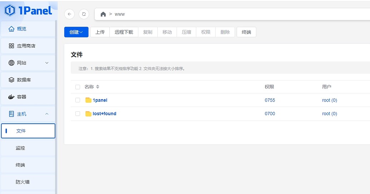The height and width of the screenshot is (194, 370).
Task: Open 应用商店 in the sidebar
Action: click(28, 46)
